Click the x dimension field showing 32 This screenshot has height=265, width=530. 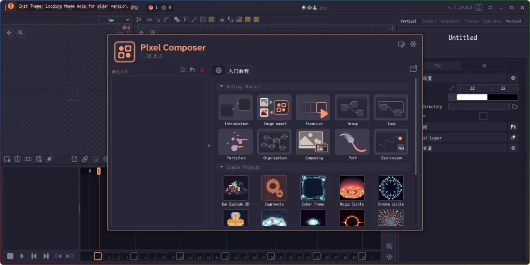pos(472,88)
